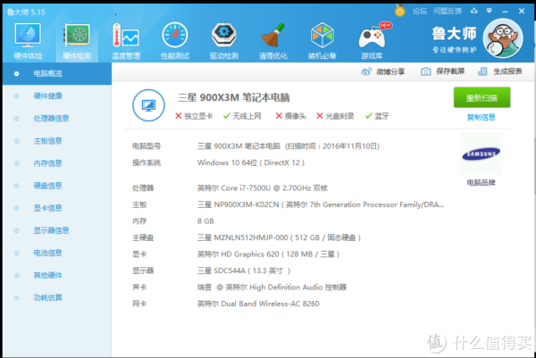Click the High Definition Audio value

(x=272, y=287)
